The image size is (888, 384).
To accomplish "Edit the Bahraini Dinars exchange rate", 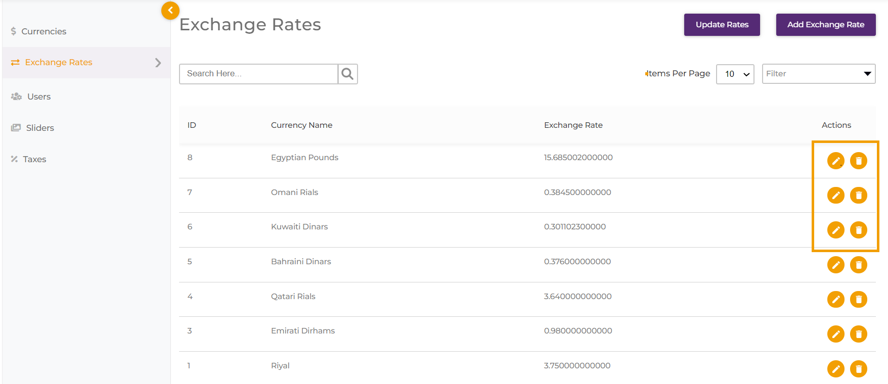I will 835,265.
